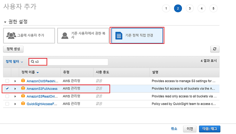Click description 'Provides full access to all buckets'
The height and width of the screenshot is (134, 236).
pyautogui.click(x=183, y=88)
